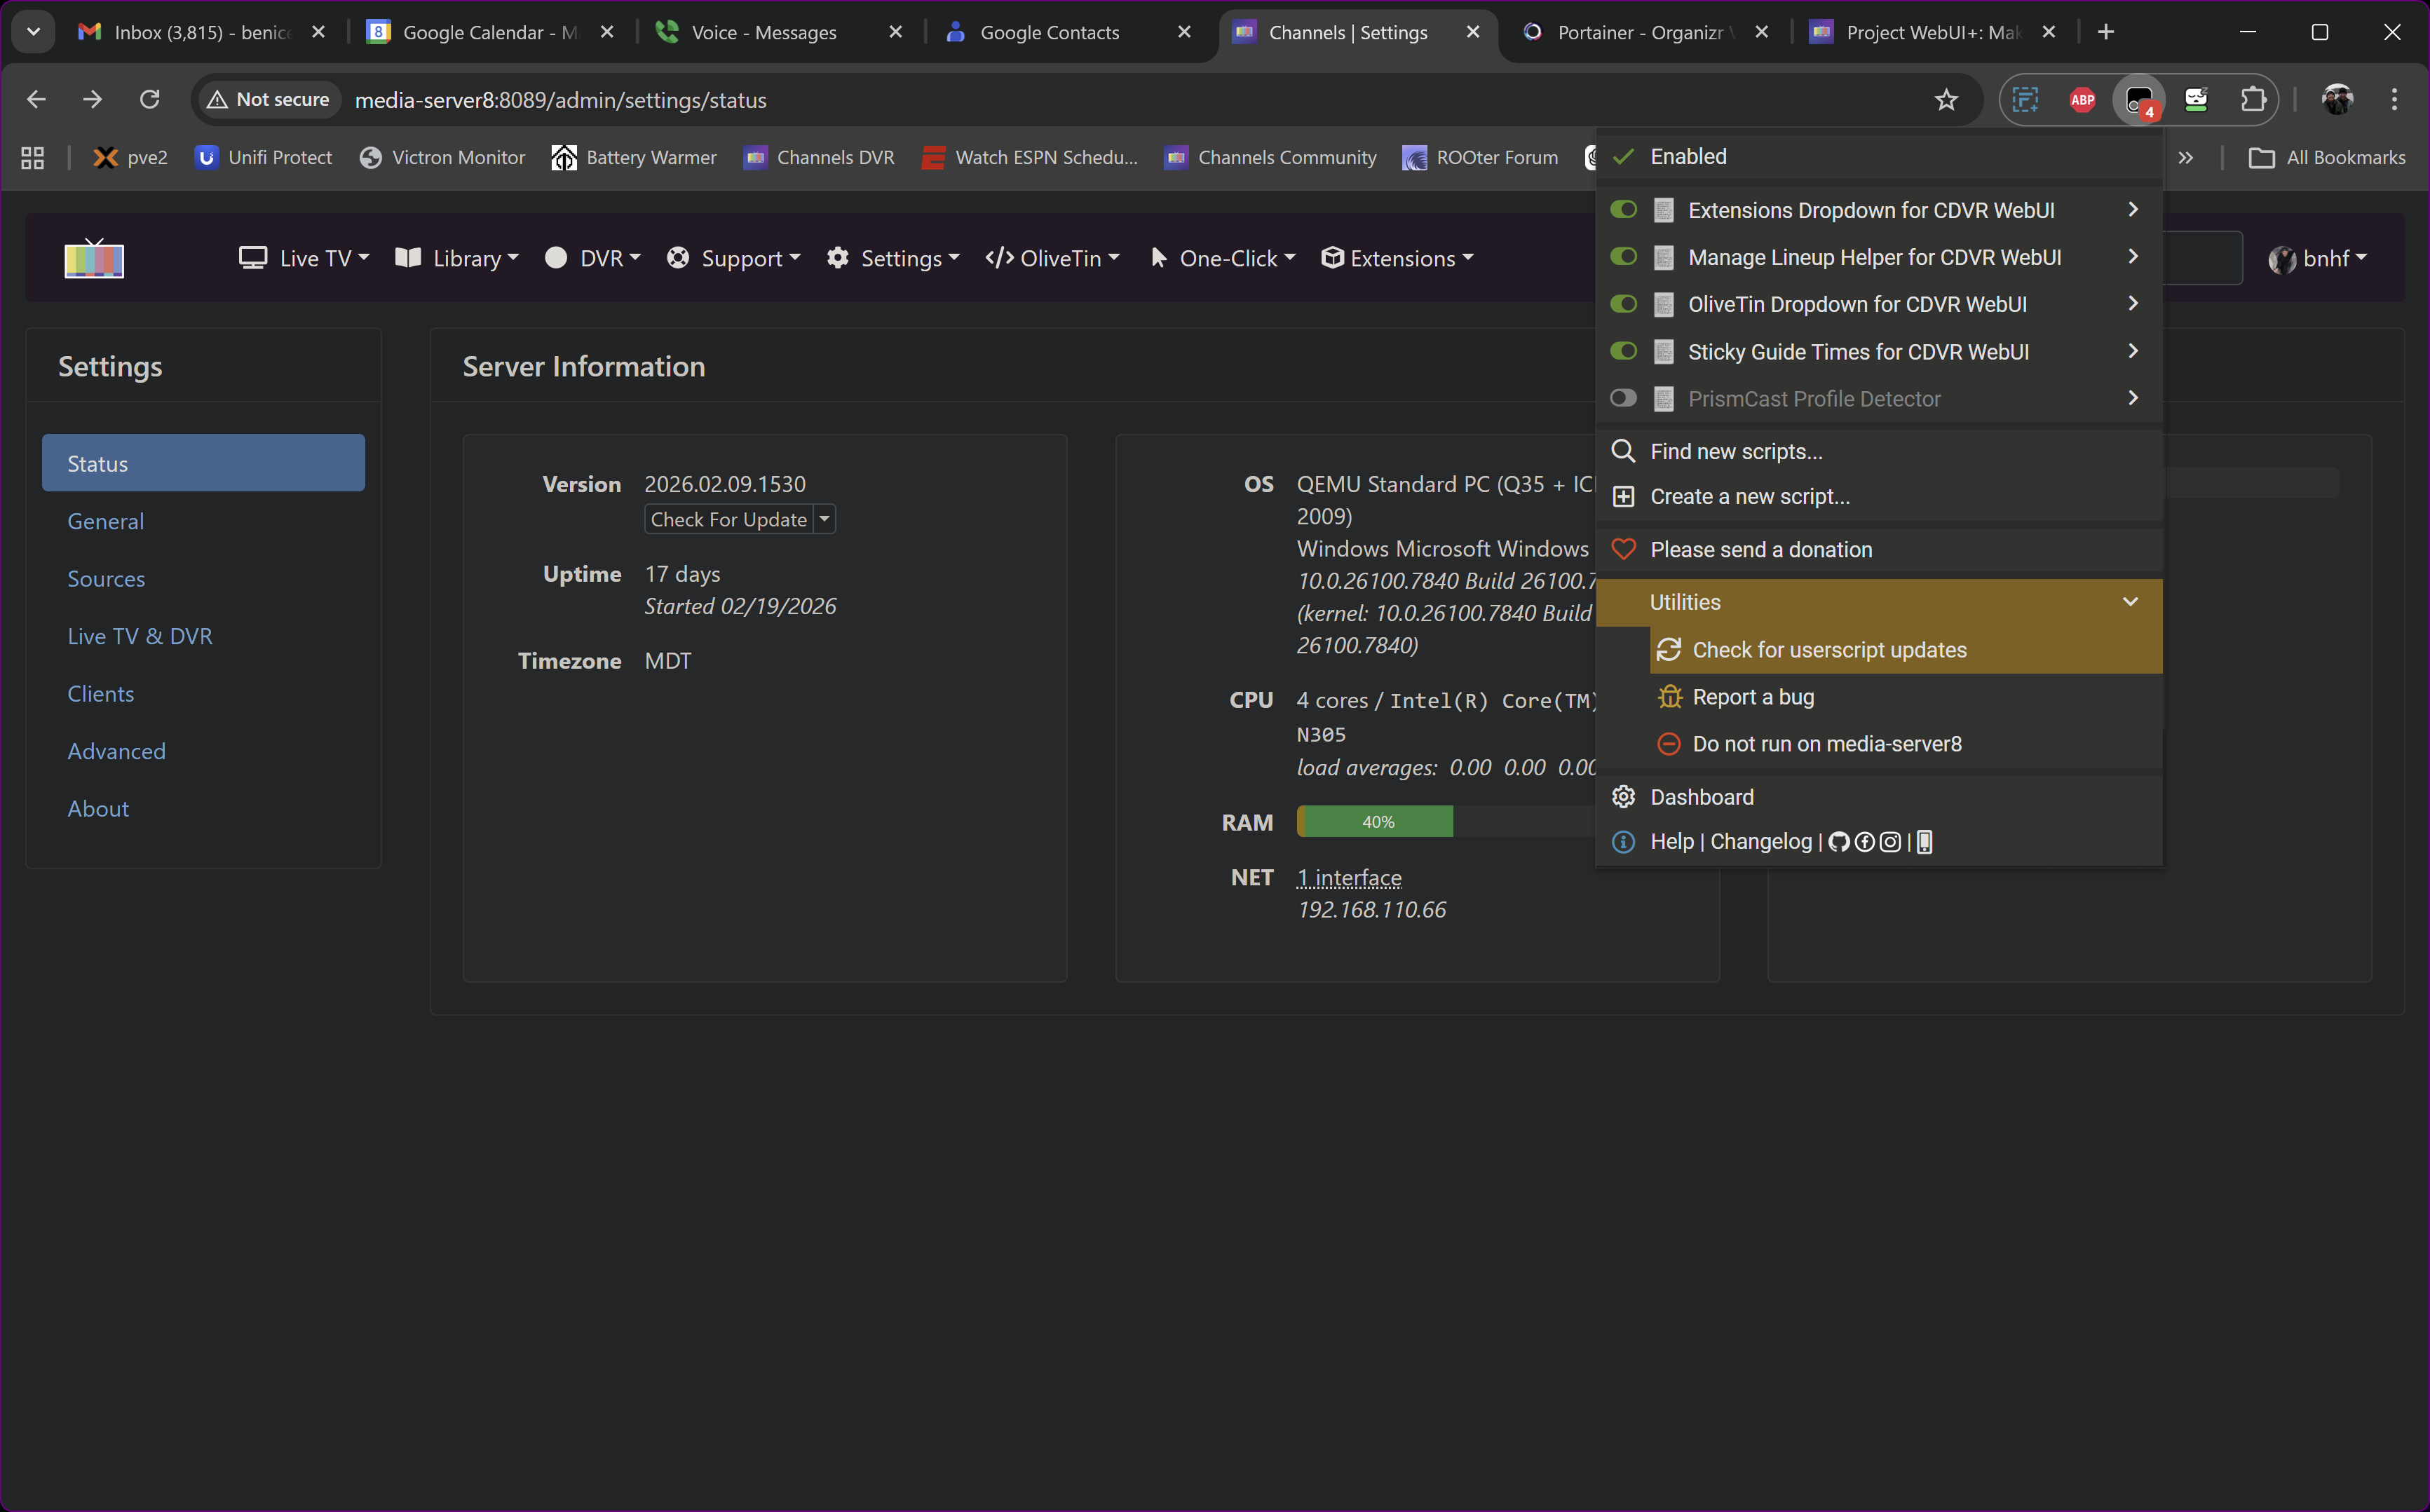Toggle off Sticky Guide Times script
This screenshot has height=1512, width=2430.
(1623, 352)
